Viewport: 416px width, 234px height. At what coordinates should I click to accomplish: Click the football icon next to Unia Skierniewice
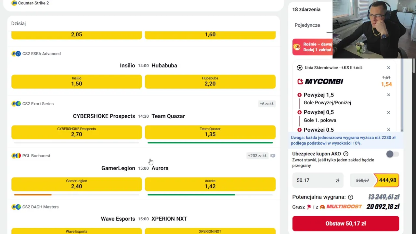coord(299,68)
